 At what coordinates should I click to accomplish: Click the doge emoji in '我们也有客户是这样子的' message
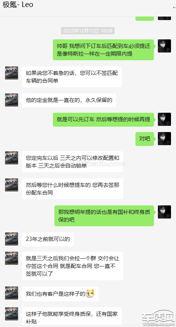[x=90, y=294]
